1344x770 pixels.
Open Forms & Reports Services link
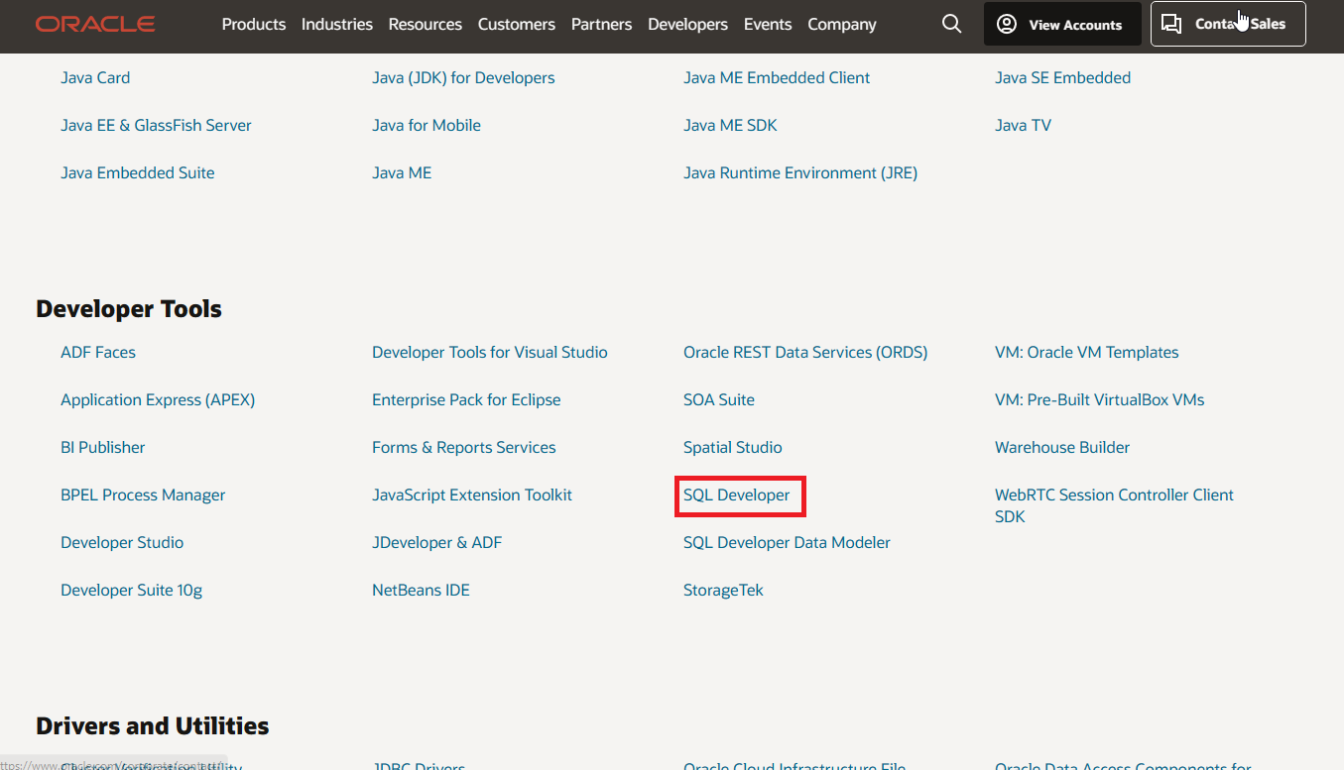(464, 447)
